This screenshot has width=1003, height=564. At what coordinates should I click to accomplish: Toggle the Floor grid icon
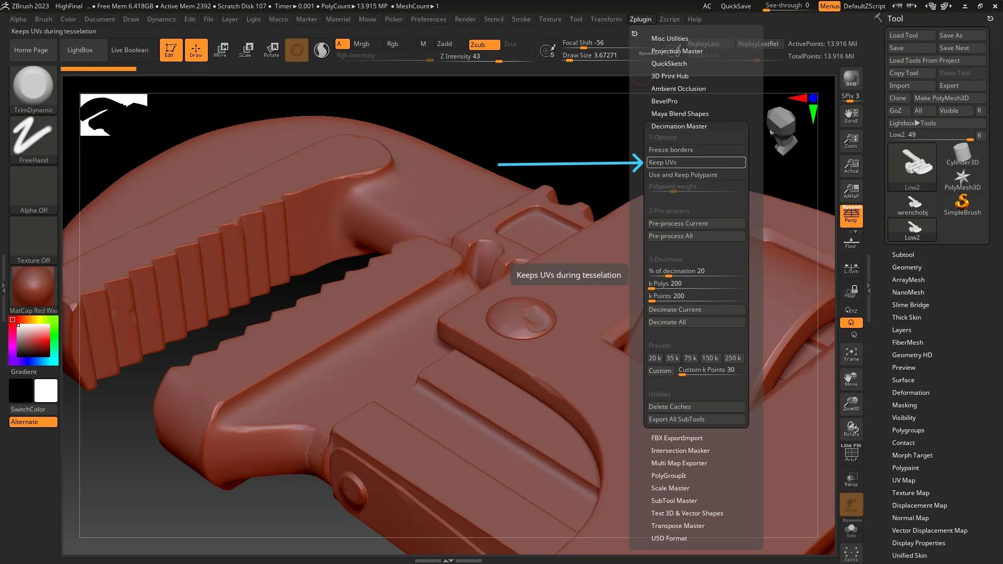click(851, 242)
